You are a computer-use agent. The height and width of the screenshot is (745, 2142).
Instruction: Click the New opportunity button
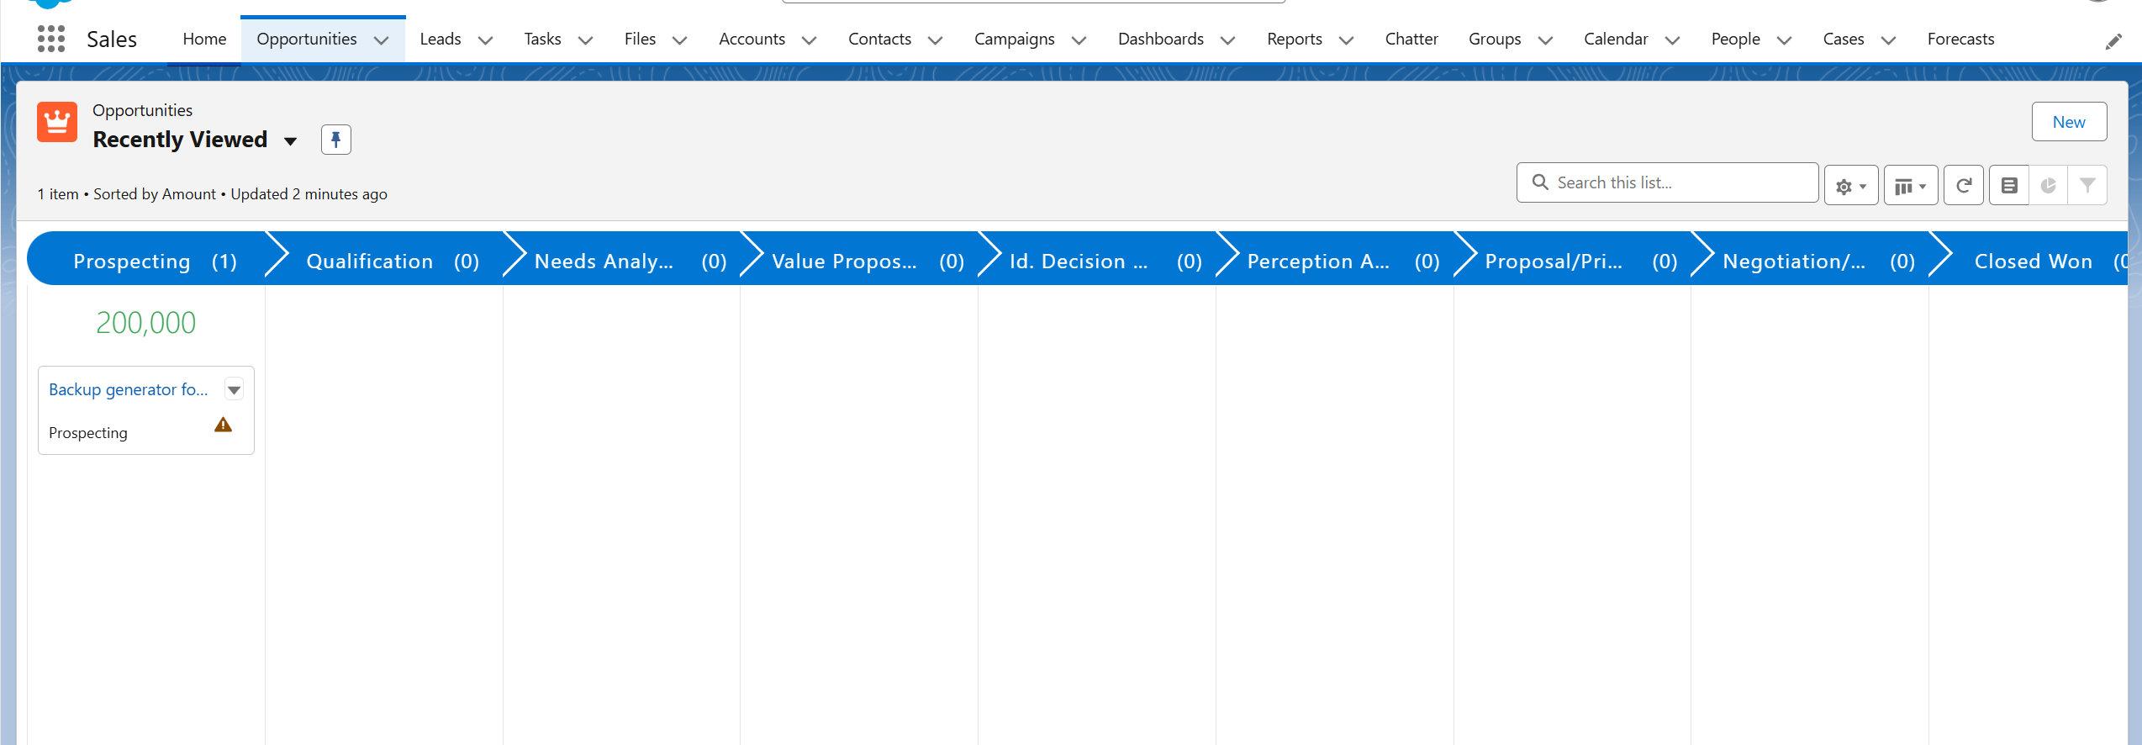coord(2069,122)
